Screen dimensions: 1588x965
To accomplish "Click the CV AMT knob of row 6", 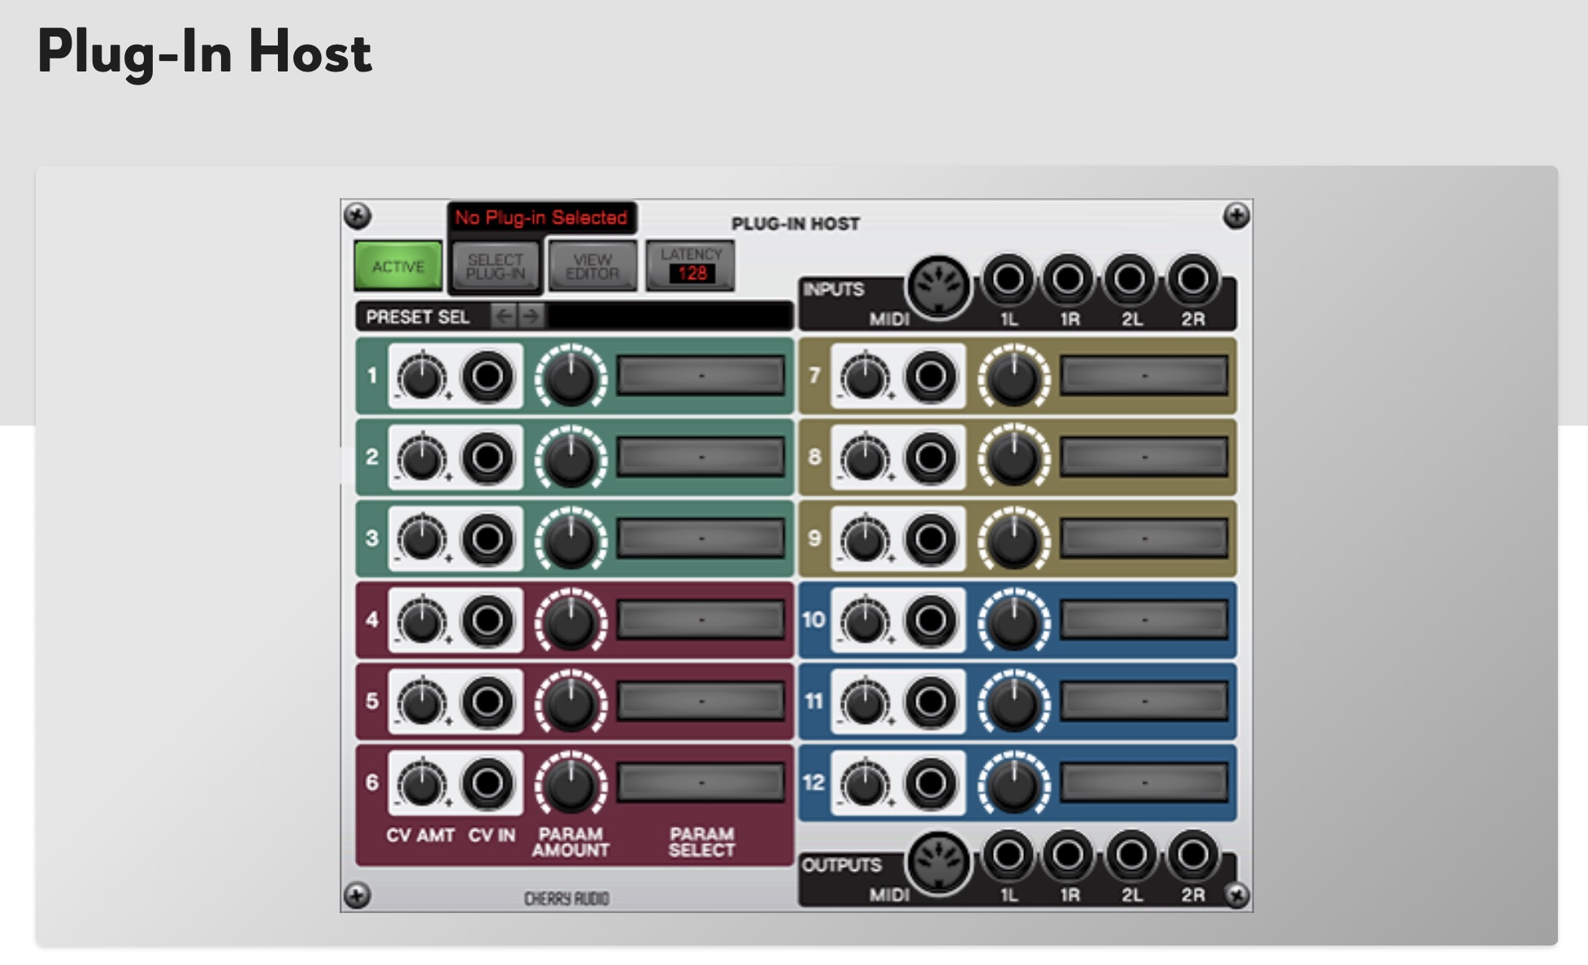I will tap(422, 785).
